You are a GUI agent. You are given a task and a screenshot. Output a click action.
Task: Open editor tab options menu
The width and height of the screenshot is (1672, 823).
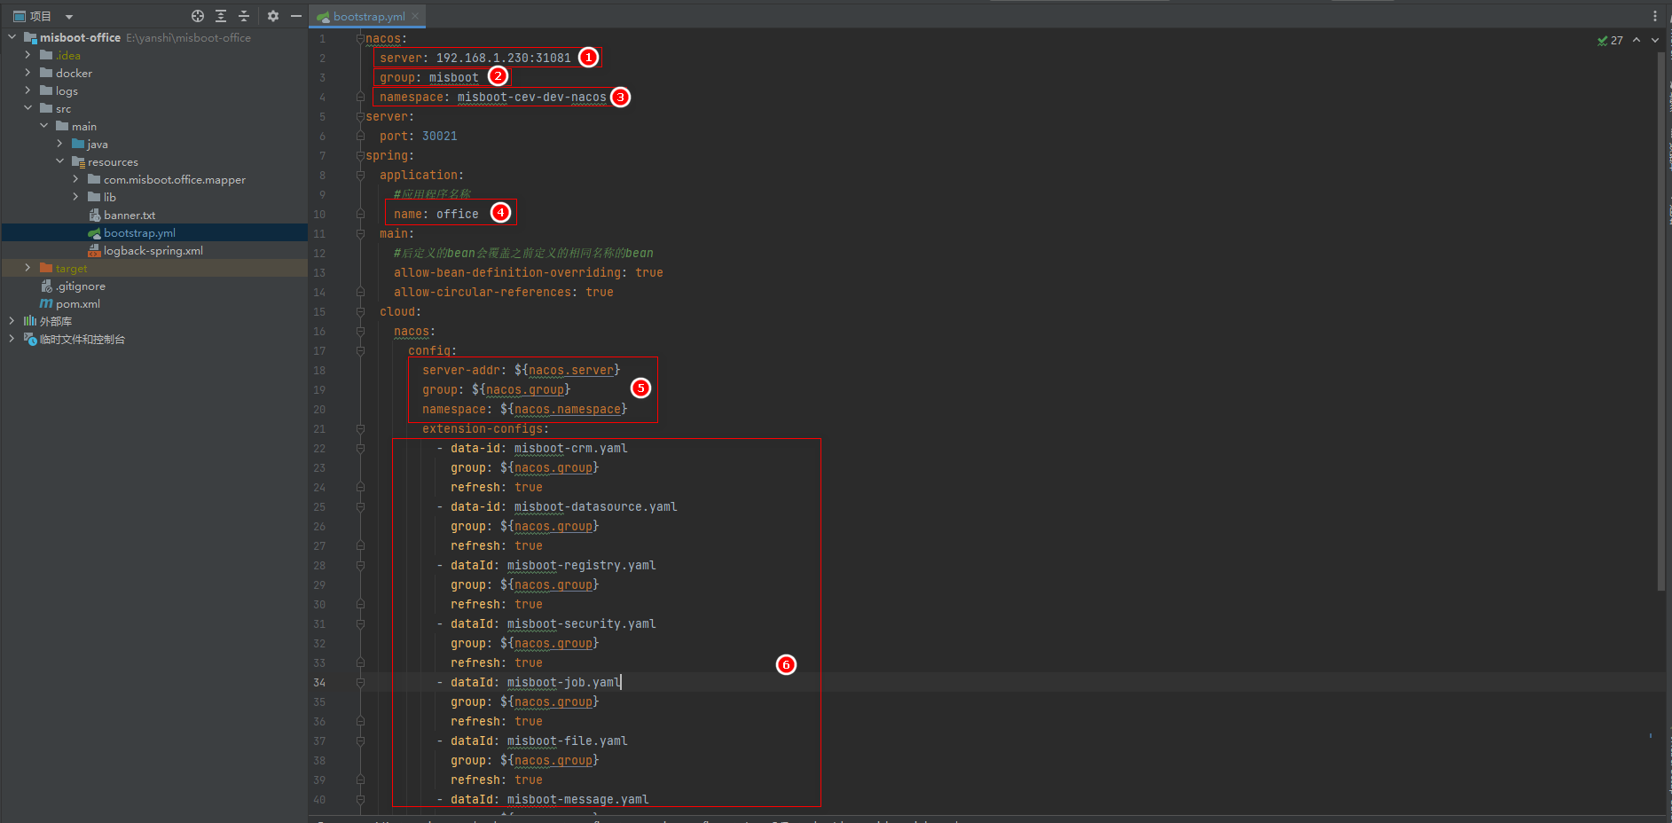pos(1655,16)
